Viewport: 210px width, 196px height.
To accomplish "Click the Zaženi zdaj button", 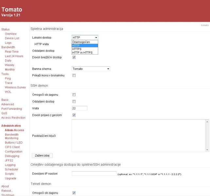I will [42, 155].
